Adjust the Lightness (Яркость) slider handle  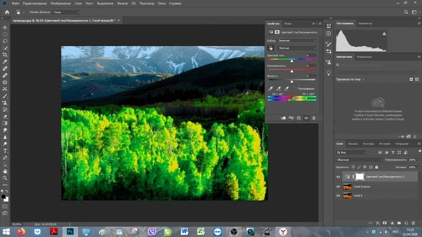pyautogui.click(x=291, y=81)
